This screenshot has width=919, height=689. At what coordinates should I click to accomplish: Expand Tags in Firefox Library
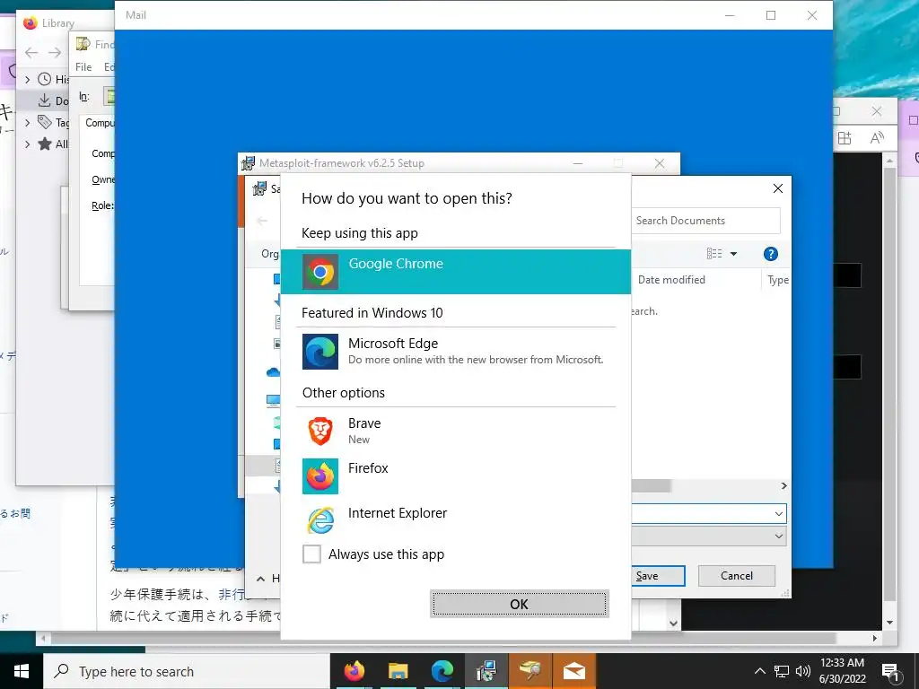pos(27,122)
